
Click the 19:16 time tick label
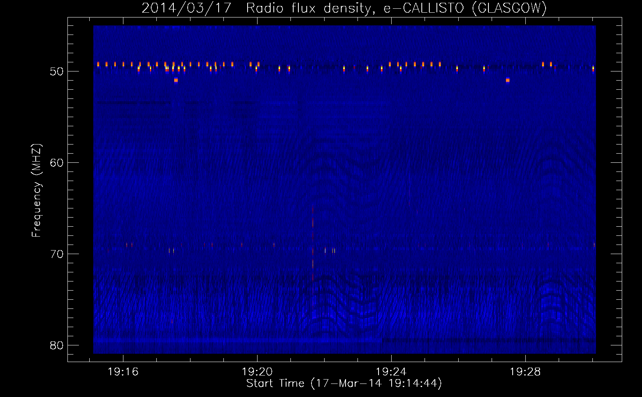[123, 372]
